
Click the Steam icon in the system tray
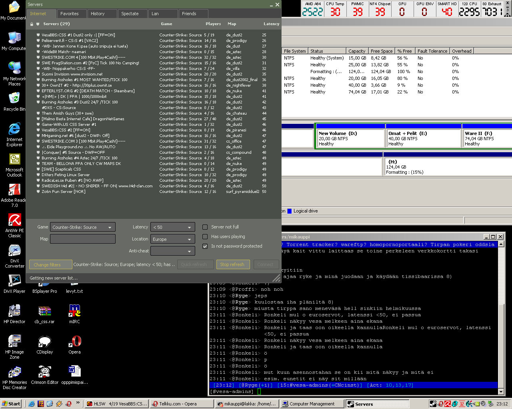(433, 404)
